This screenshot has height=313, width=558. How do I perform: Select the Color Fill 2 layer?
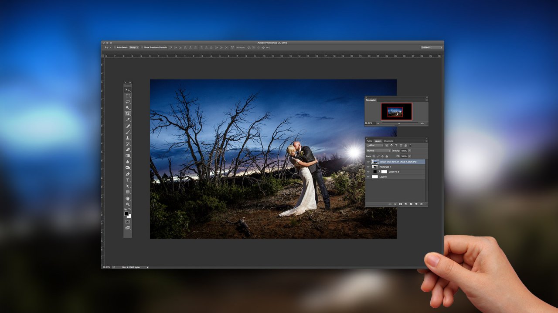(x=394, y=172)
